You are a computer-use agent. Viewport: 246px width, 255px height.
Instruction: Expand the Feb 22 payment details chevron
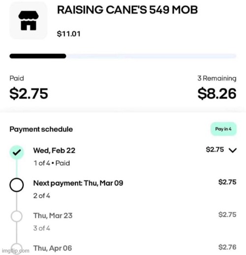tap(233, 150)
